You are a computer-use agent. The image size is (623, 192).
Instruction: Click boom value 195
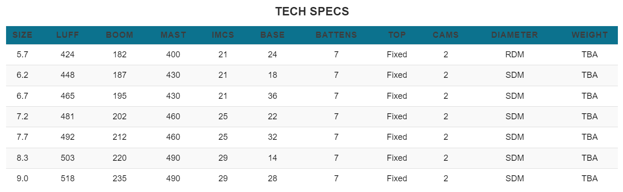[x=120, y=96]
